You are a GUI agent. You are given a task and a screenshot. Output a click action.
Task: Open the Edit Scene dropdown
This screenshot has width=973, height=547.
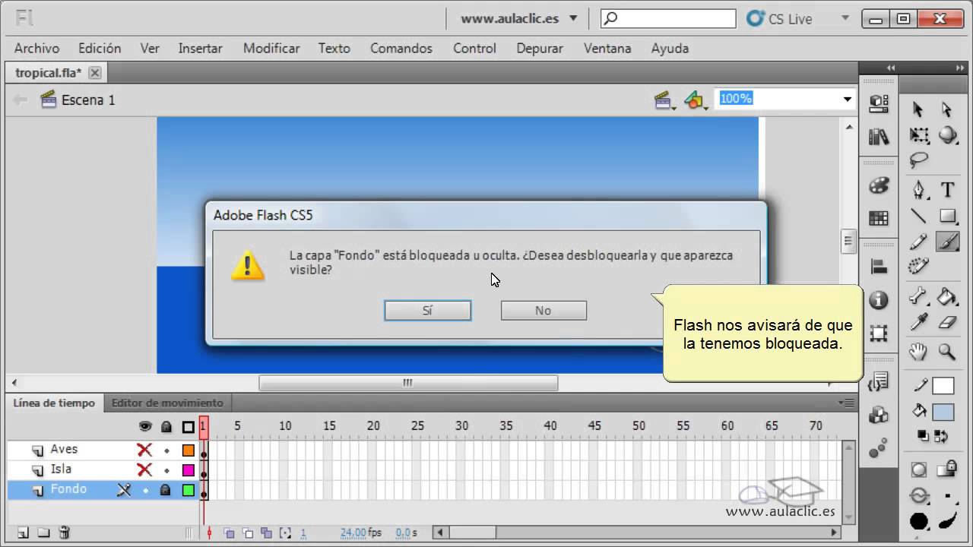665,100
